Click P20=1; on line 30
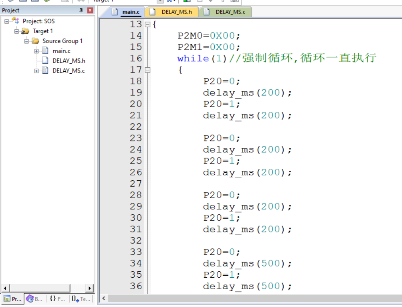The height and width of the screenshot is (307, 402). (222, 218)
